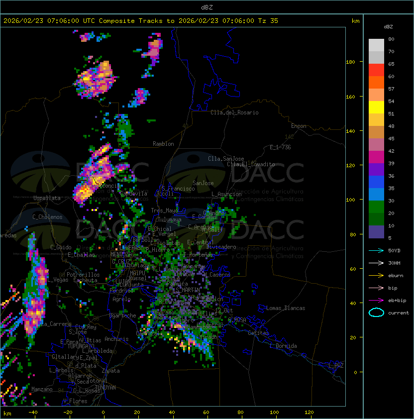
Task: Click the 'dBZ' title at the top
Action: [x=207, y=7]
